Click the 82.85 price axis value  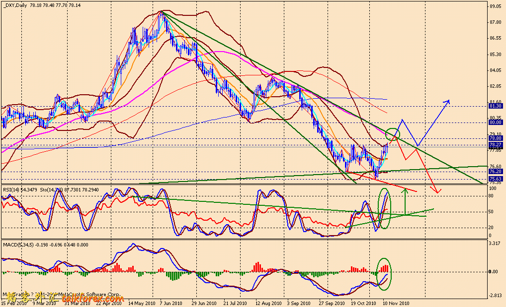[x=496, y=86]
